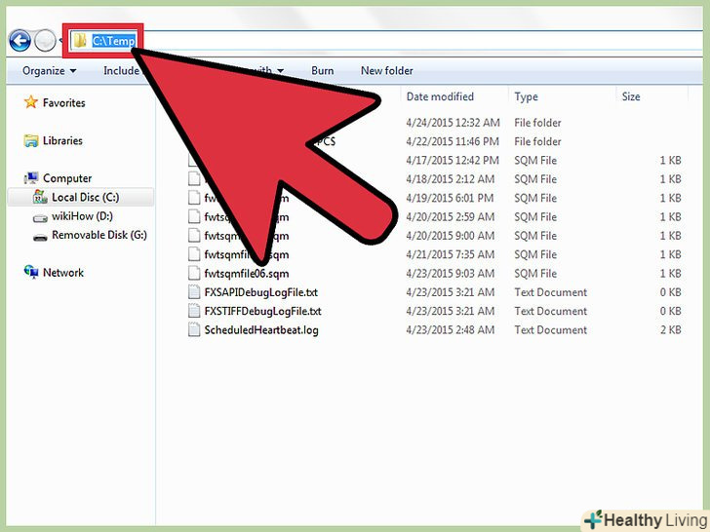
Task: Select FXSAPIDebugLogFile.txt
Action: click(260, 292)
